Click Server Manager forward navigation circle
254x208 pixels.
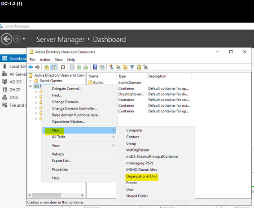[x=17, y=39]
